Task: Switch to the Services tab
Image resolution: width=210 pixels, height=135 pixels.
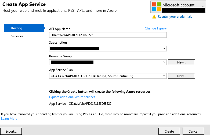Action: [17, 36]
